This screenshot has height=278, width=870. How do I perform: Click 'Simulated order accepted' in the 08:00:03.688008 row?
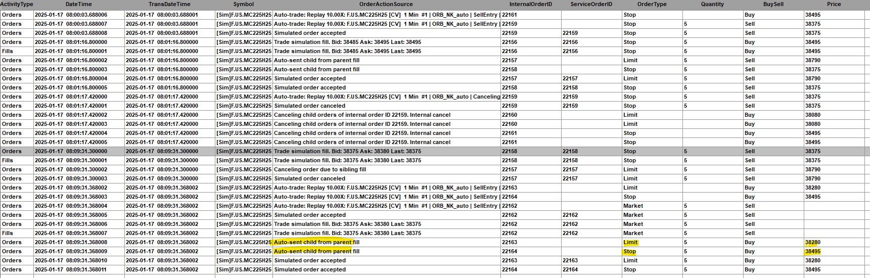pos(310,33)
